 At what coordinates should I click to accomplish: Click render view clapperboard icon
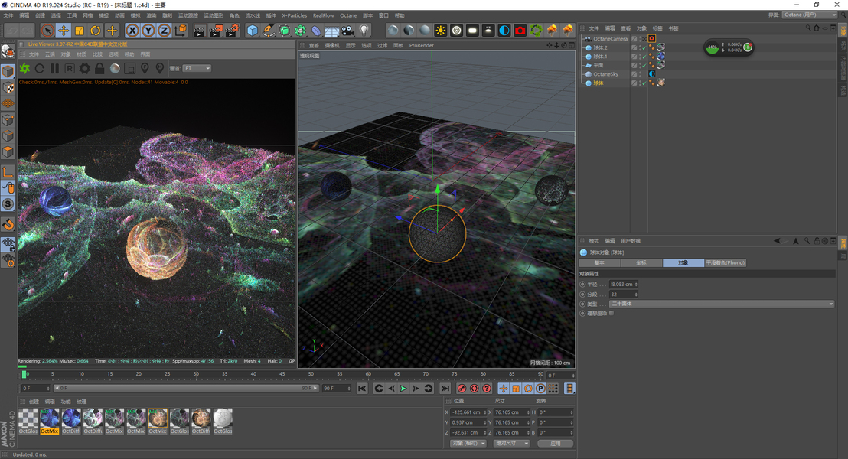coord(200,31)
